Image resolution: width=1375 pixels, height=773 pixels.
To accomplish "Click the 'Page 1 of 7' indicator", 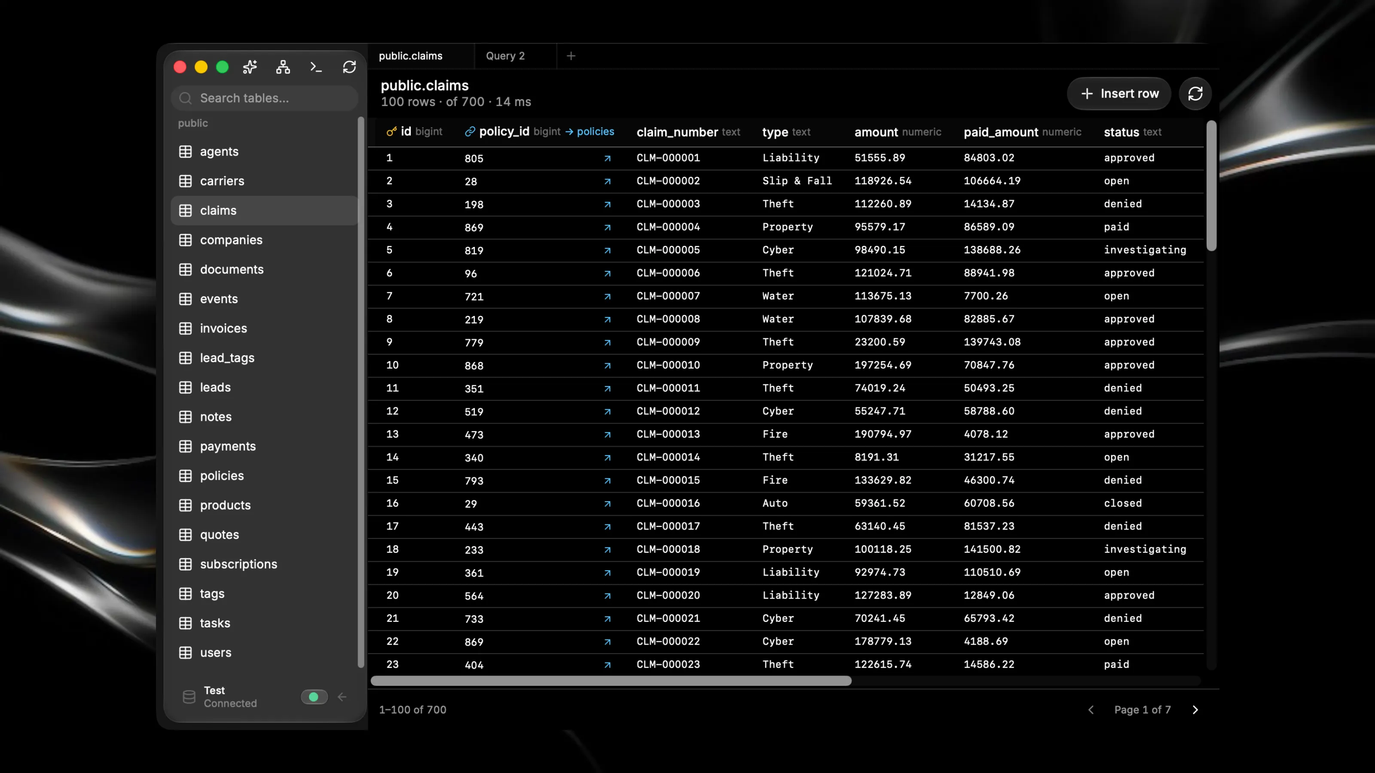I will (x=1142, y=710).
